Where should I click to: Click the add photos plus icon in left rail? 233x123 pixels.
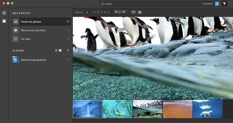(4, 13)
